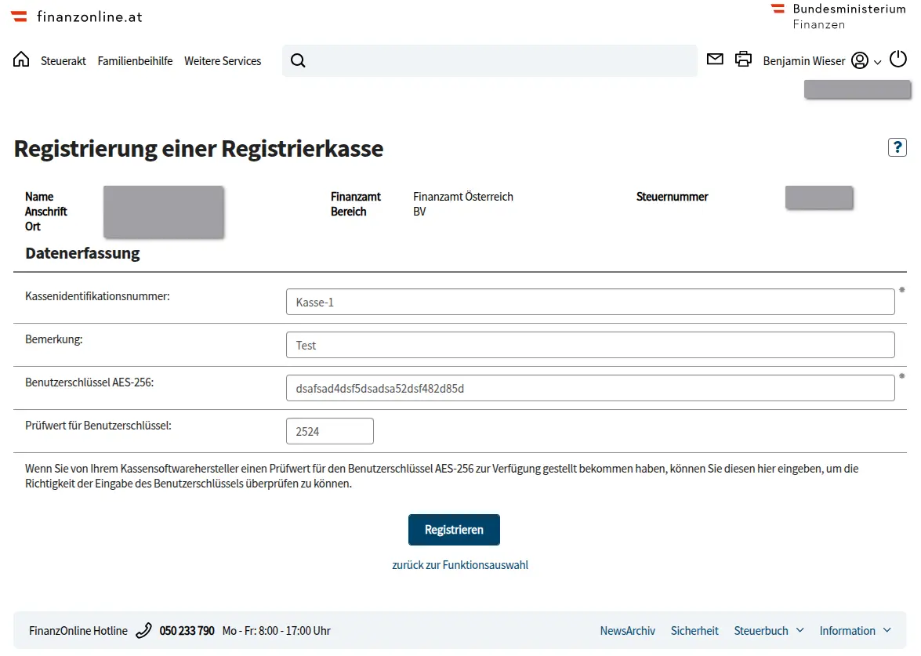
Task: Open the help question mark icon
Action: pyautogui.click(x=897, y=147)
